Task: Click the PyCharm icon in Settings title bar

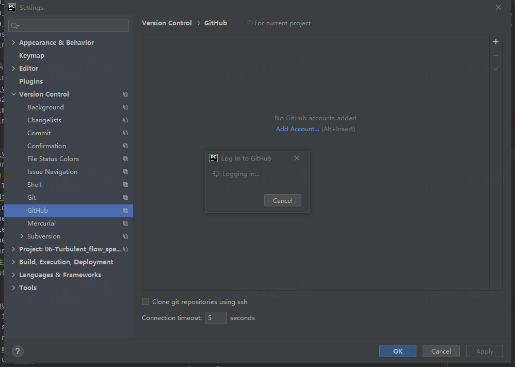Action: point(12,7)
